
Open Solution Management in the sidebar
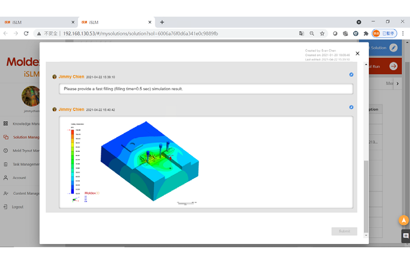click(x=21, y=137)
